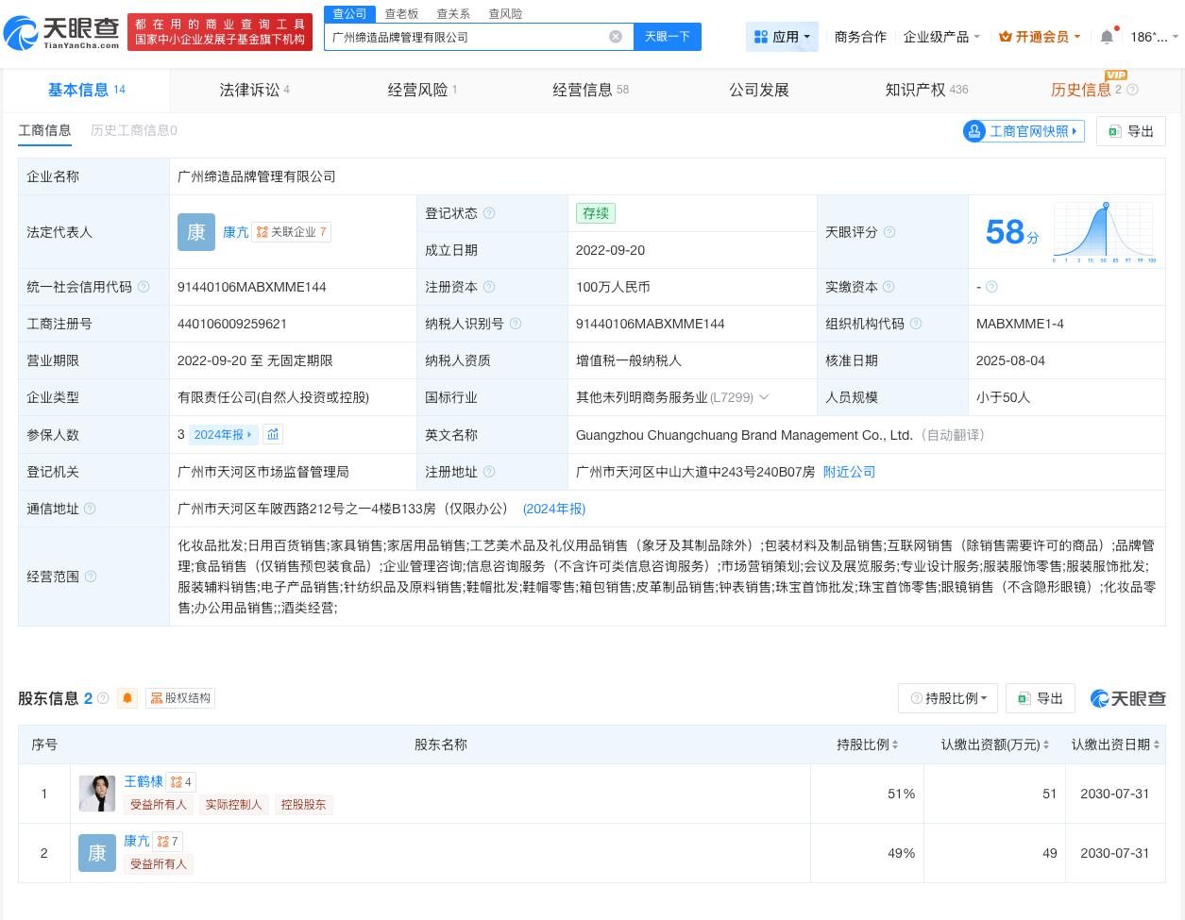Click help icon beside 实缴资本 label

[888, 287]
